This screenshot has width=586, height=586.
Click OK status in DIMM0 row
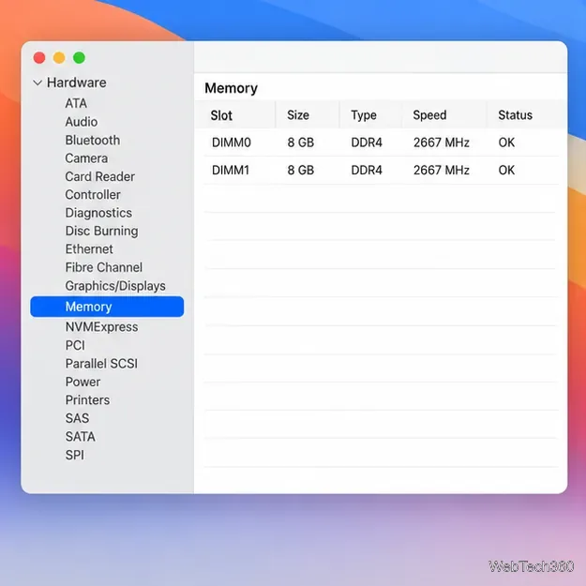506,143
